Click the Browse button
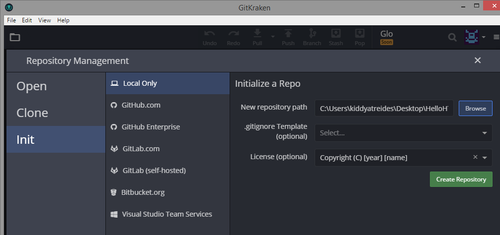 point(476,108)
